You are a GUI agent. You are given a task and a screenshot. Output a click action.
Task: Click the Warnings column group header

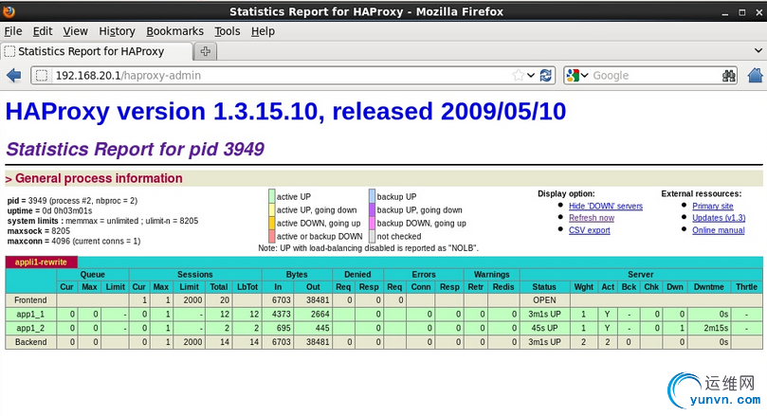tap(492, 274)
